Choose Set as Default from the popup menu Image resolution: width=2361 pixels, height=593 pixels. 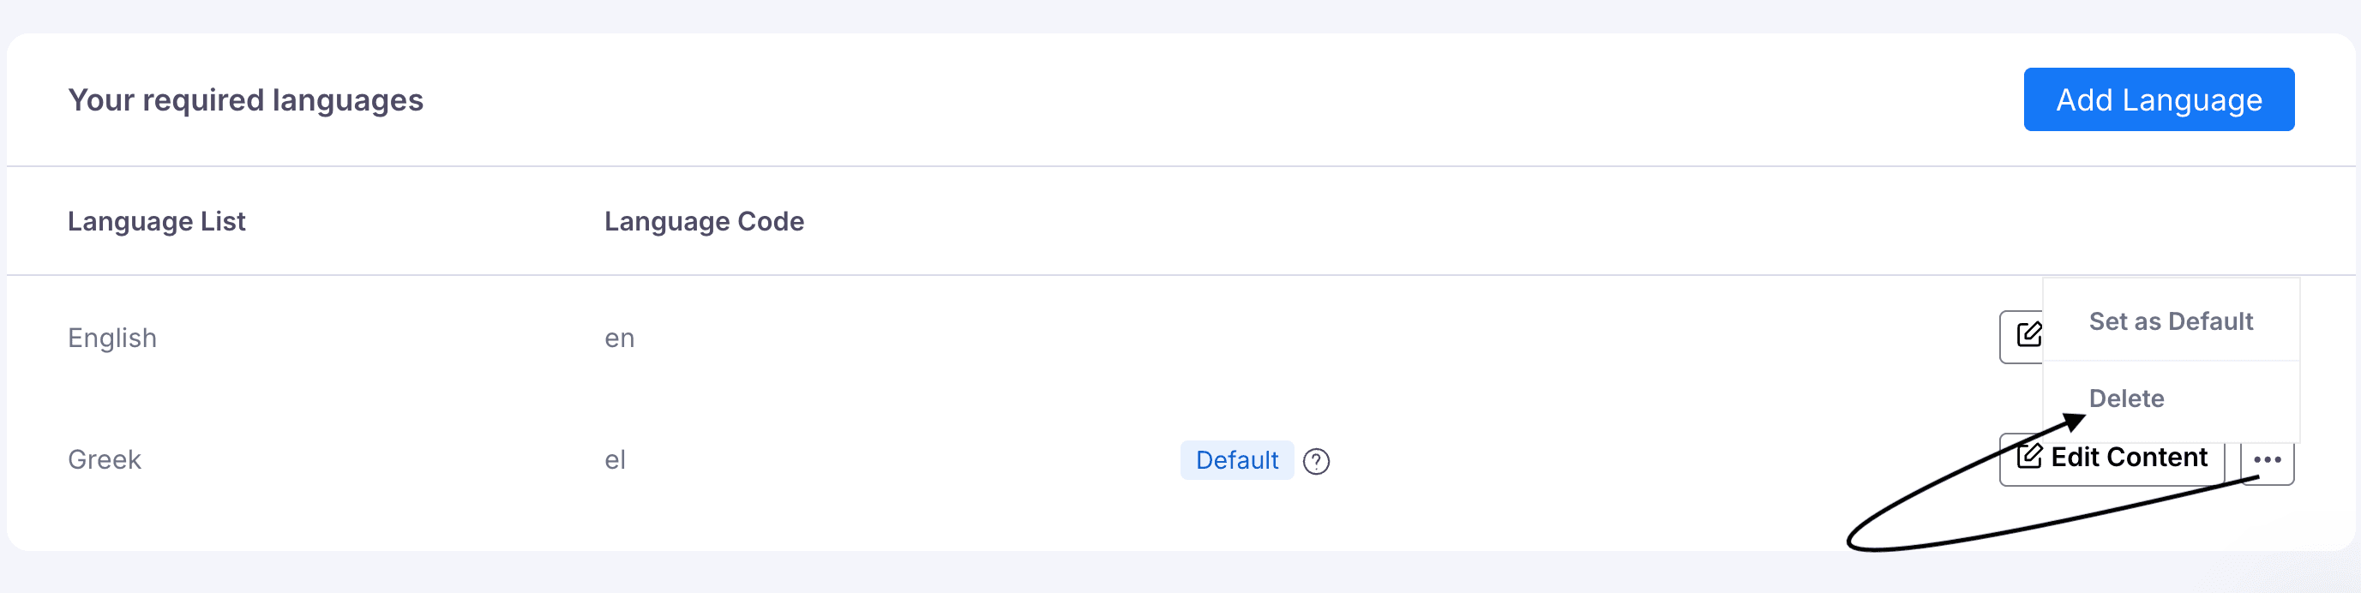[x=2171, y=320]
